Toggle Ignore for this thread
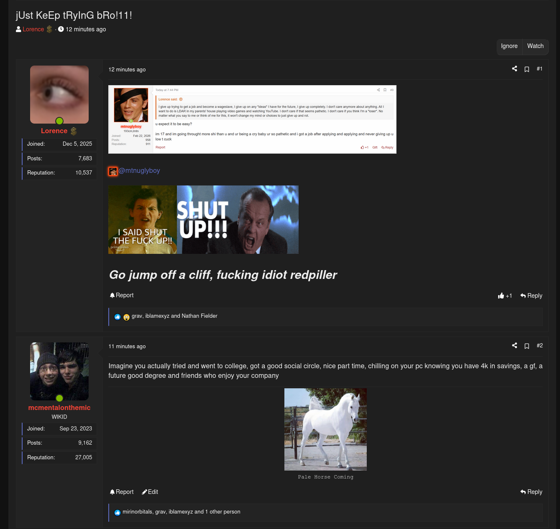 pos(509,46)
